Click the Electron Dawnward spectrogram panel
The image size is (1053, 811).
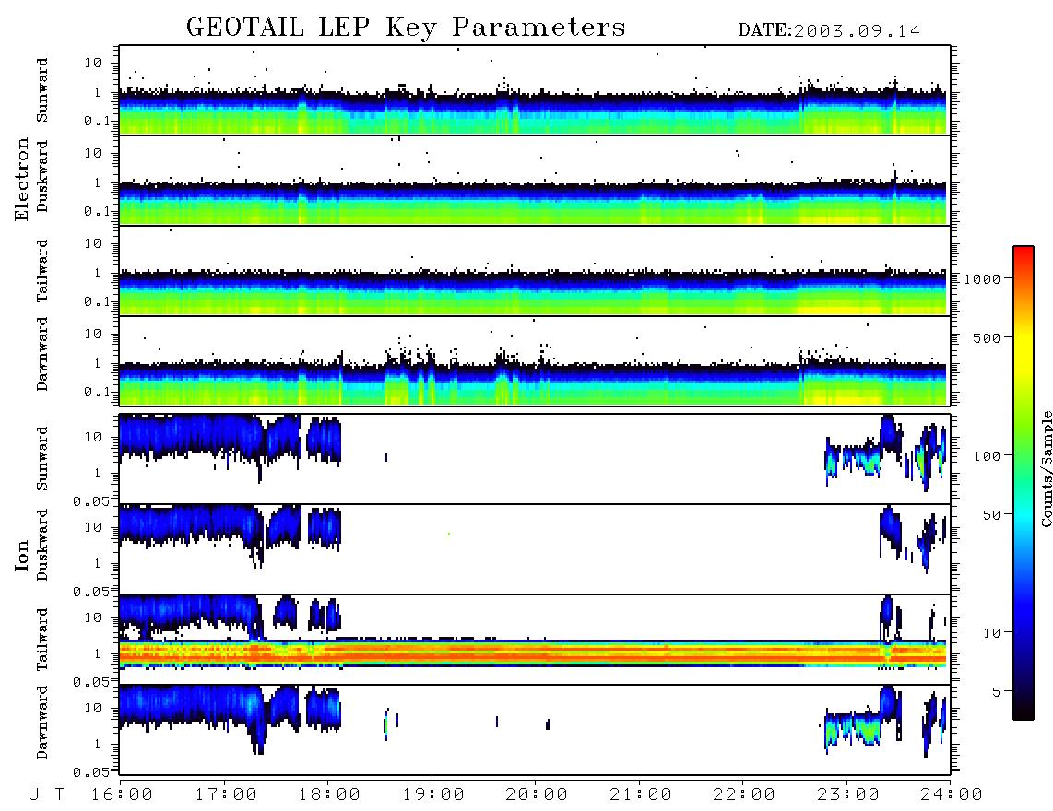[535, 360]
